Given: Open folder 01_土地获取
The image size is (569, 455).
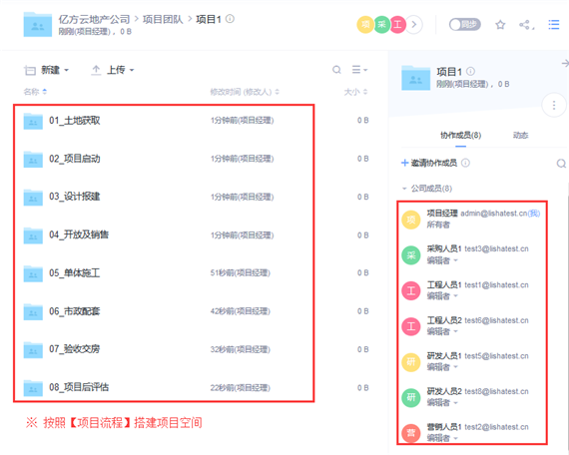Looking at the screenshot, I should (75, 121).
